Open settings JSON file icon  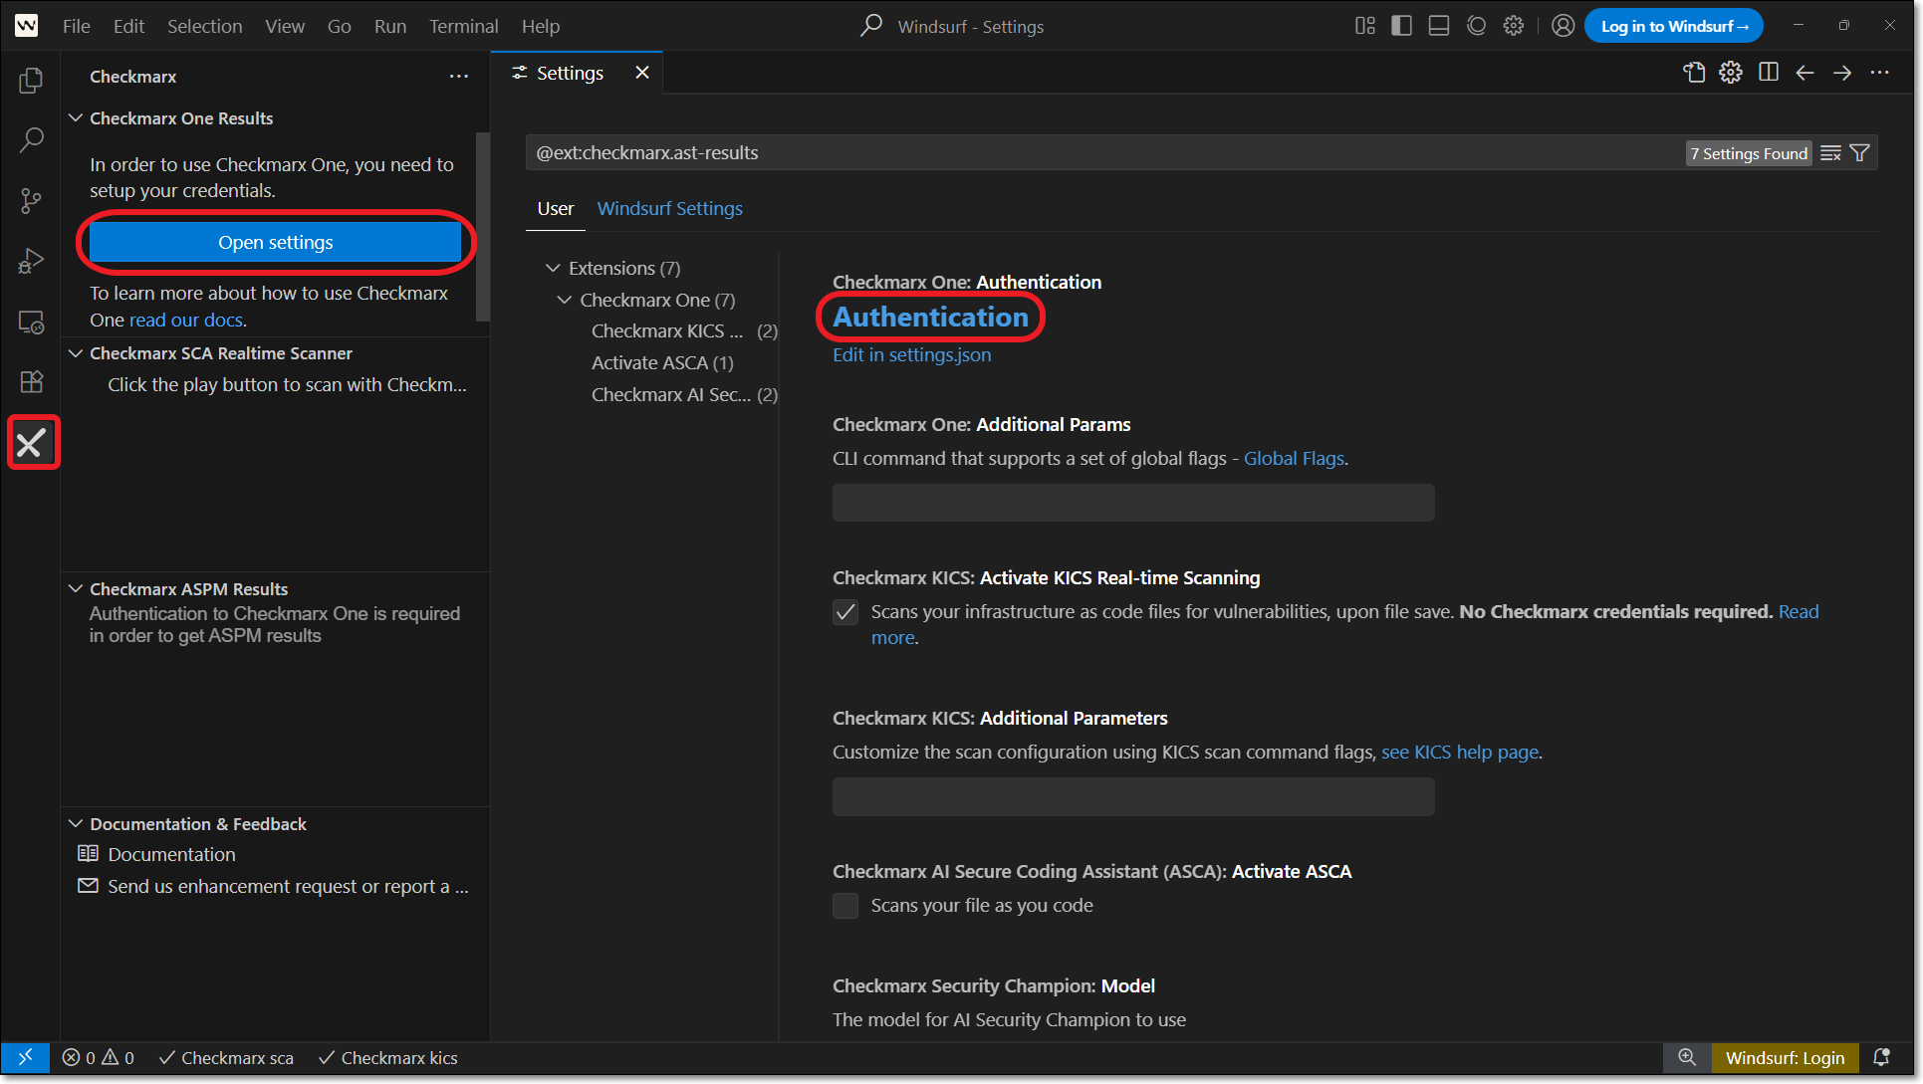coord(1694,73)
